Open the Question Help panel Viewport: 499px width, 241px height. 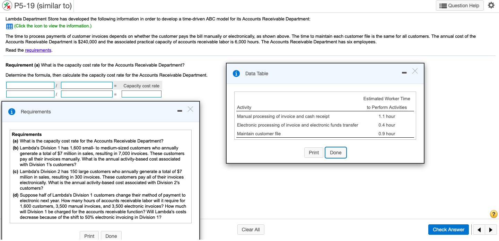tap(459, 6)
